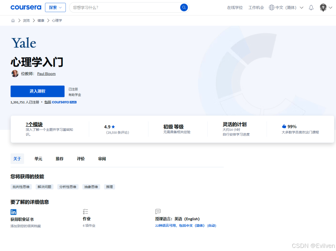Click the Yale logo
This screenshot has width=336, height=251.
click(x=24, y=43)
